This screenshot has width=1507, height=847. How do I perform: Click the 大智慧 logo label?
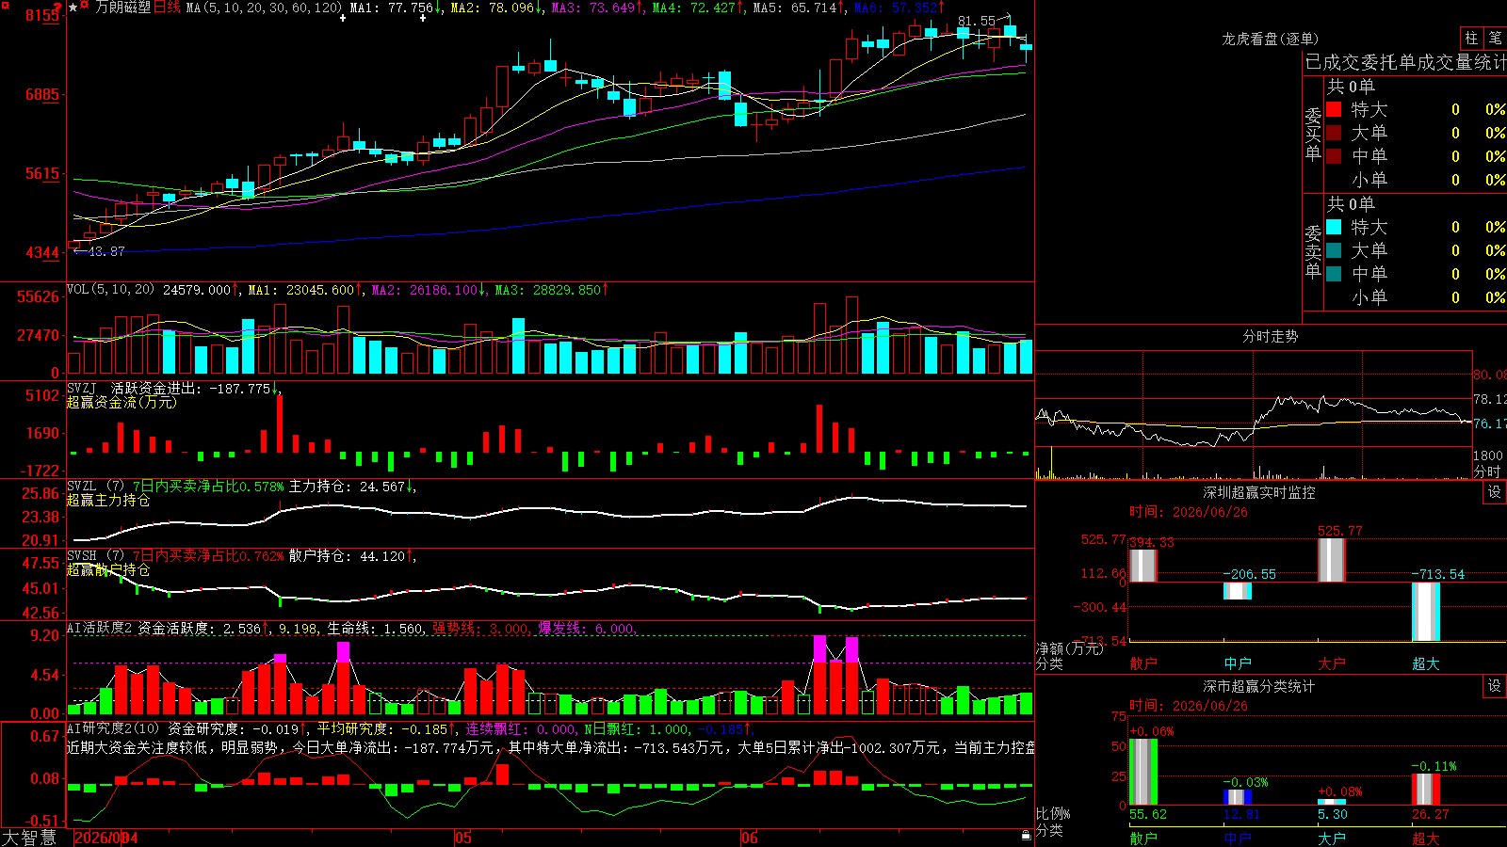point(29,837)
